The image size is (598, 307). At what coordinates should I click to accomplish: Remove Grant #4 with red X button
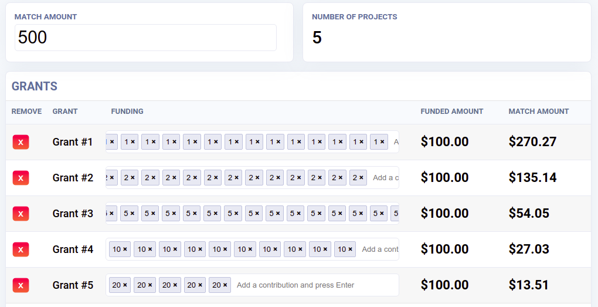coord(21,249)
